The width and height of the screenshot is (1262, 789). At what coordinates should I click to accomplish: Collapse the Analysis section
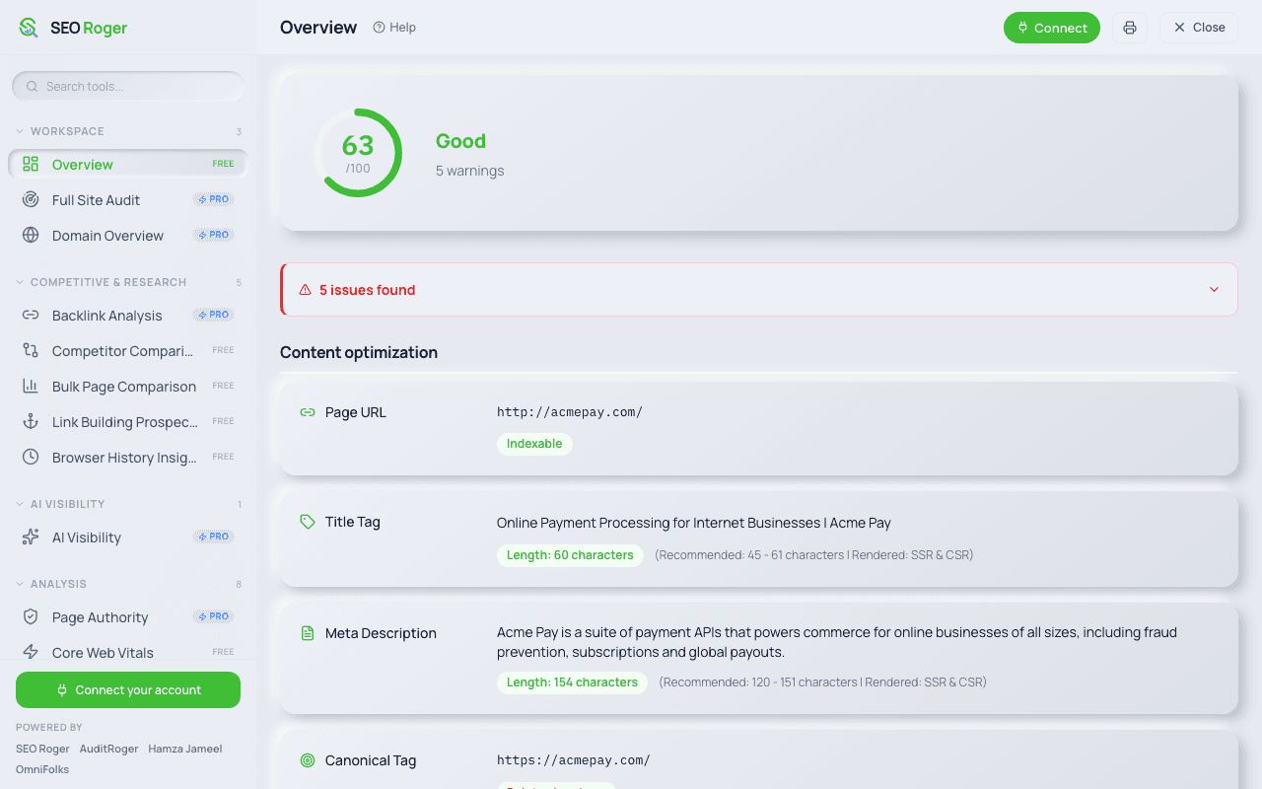coord(128,584)
